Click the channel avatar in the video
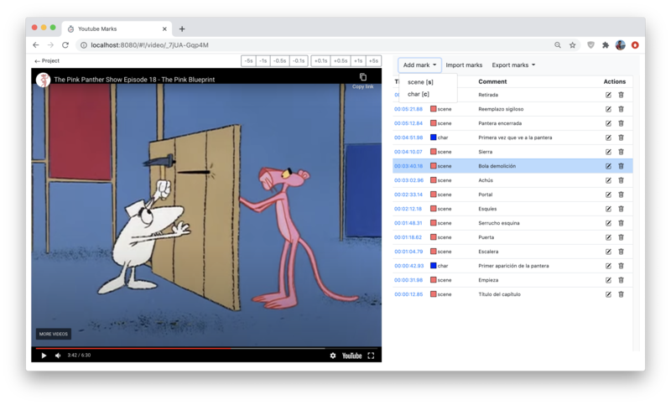 tap(44, 80)
